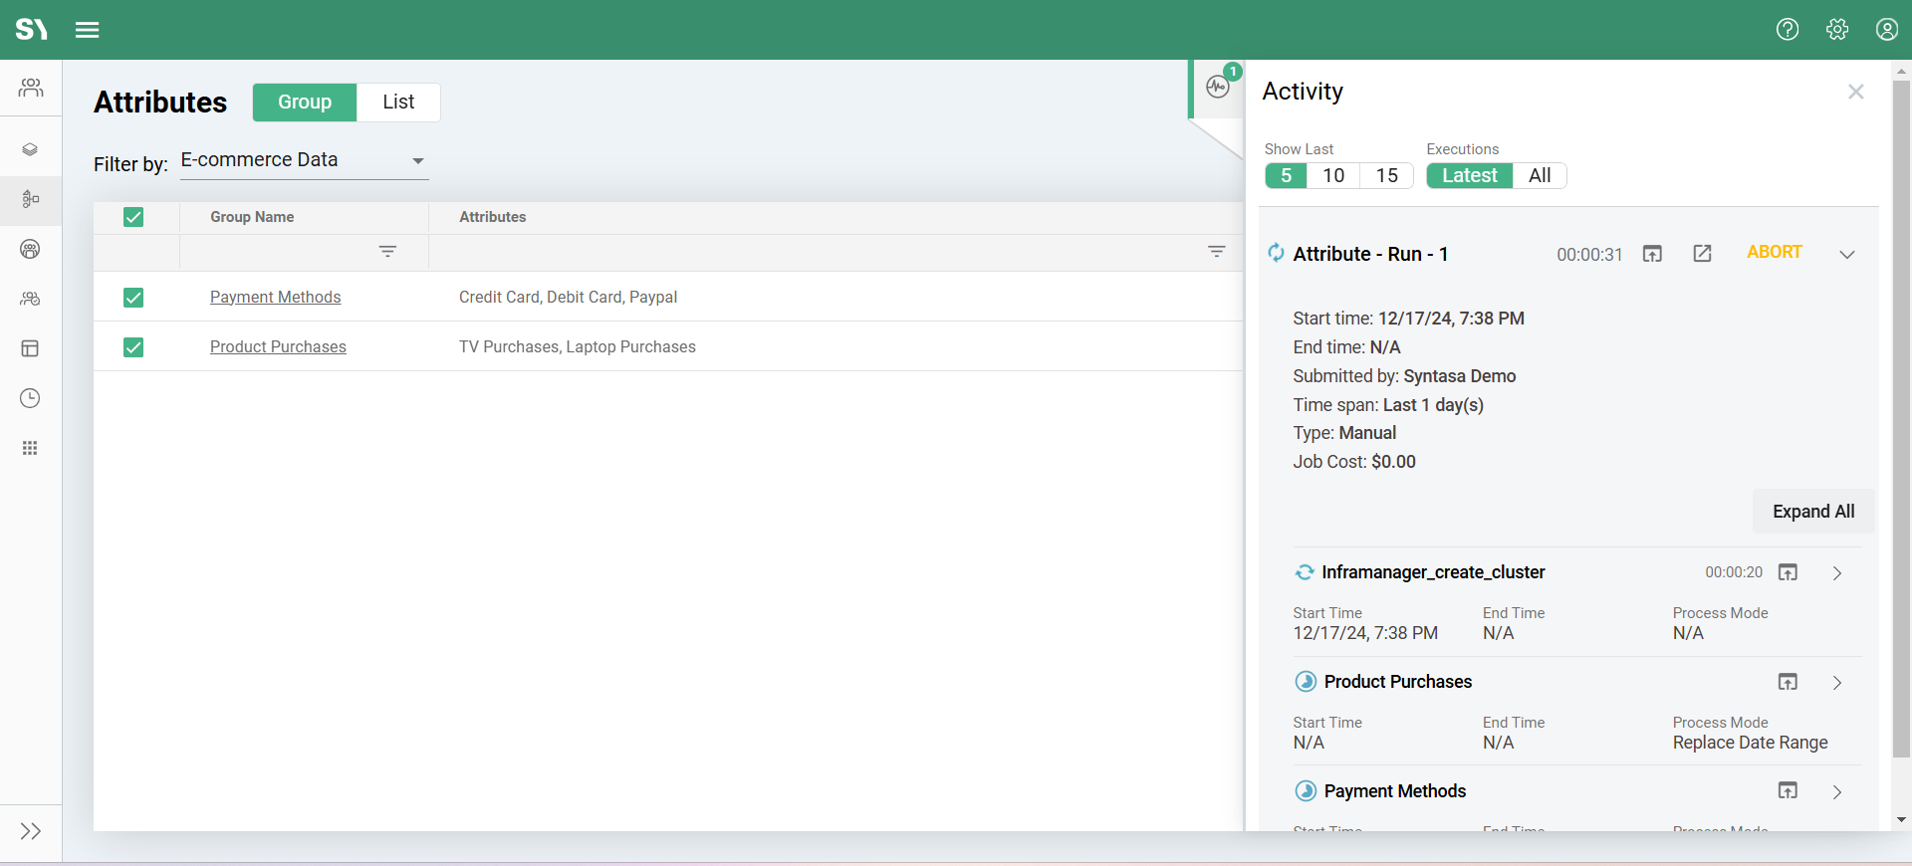
Task: Toggle the select-all header checkbox
Action: point(133,217)
